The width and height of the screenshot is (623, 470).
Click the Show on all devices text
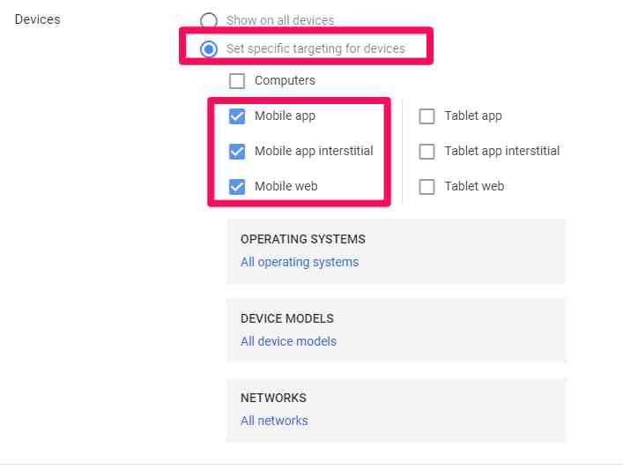pyautogui.click(x=280, y=20)
